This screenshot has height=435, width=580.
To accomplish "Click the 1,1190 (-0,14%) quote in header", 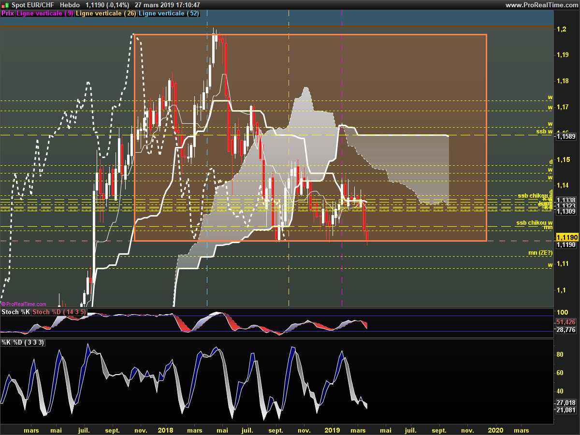I will click(107, 5).
